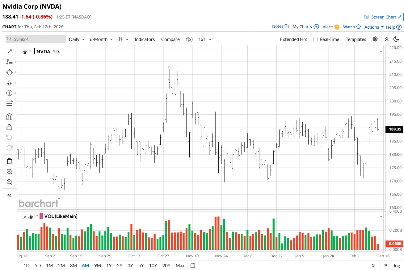Viewport: 404px width, 270px height.
Task: Zoom in on the chart
Action: click(9, 172)
